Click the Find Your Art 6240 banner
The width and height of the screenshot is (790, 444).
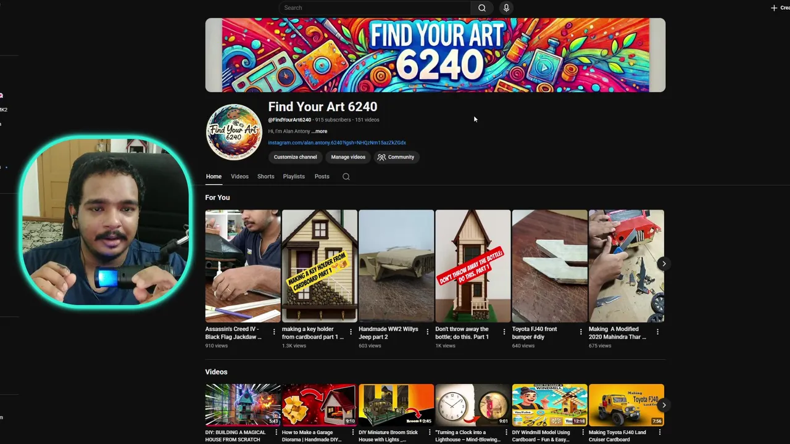(x=435, y=55)
